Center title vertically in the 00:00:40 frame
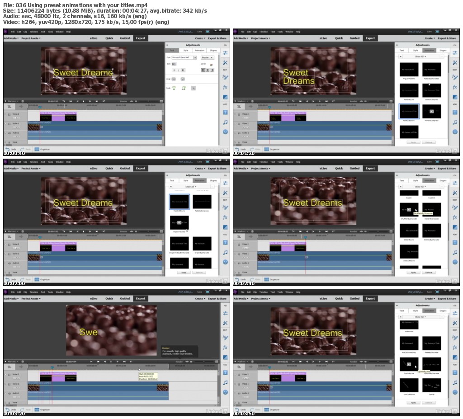This screenshot has width=463, height=419. click(x=174, y=79)
